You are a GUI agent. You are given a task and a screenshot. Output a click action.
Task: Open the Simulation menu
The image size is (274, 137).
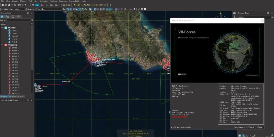click(44, 1)
